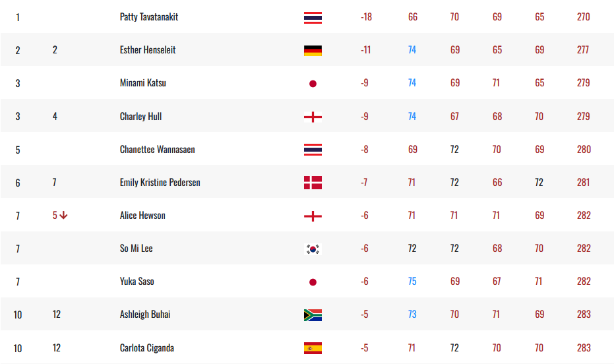Click Patty Tavatanakit's total score 270
Screen dimensions: 614x364
[583, 17]
